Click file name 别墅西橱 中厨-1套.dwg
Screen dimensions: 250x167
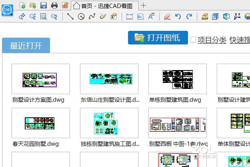[178, 144]
